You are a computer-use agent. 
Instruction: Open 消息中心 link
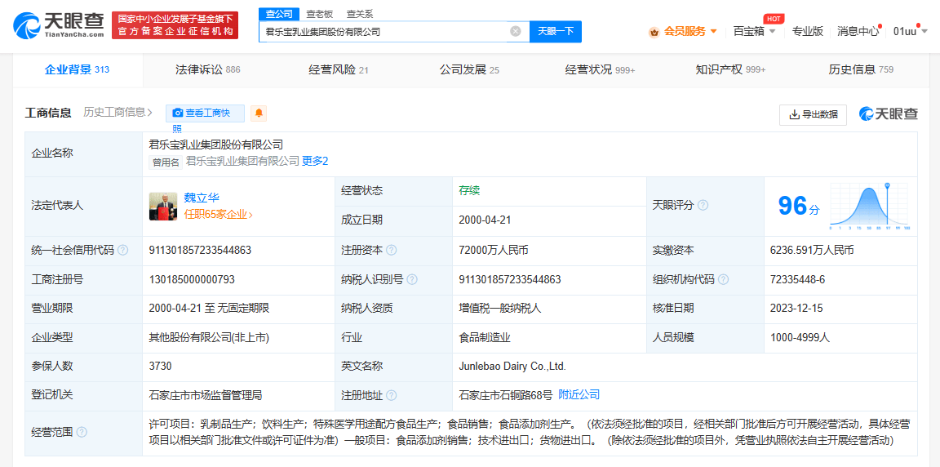pos(858,31)
